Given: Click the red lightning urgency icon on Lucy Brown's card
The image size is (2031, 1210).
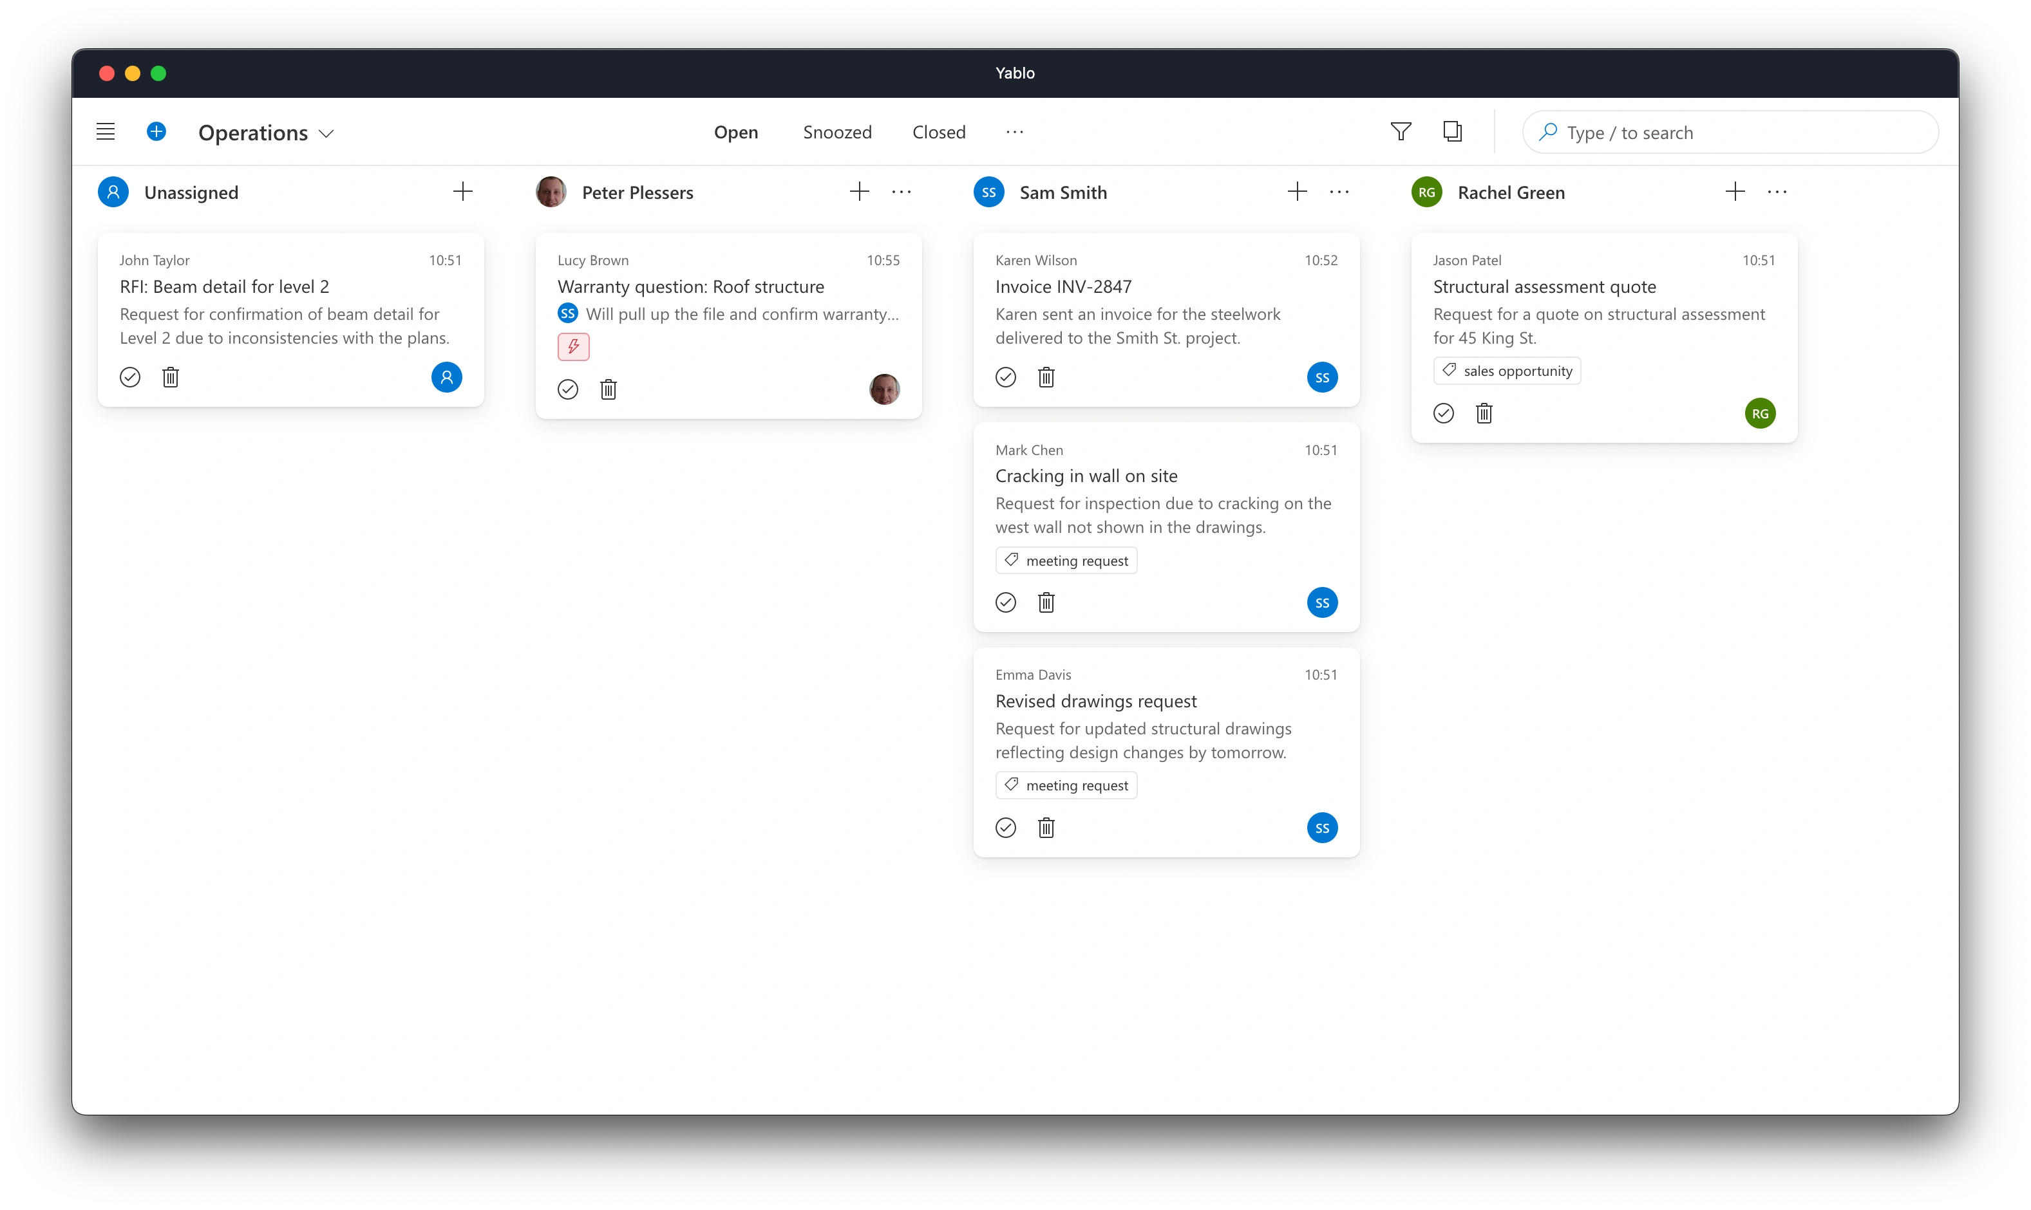Looking at the screenshot, I should click(572, 346).
